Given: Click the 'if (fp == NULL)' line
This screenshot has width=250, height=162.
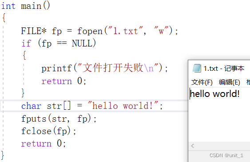Looking at the screenshot, I should pos(59,43).
